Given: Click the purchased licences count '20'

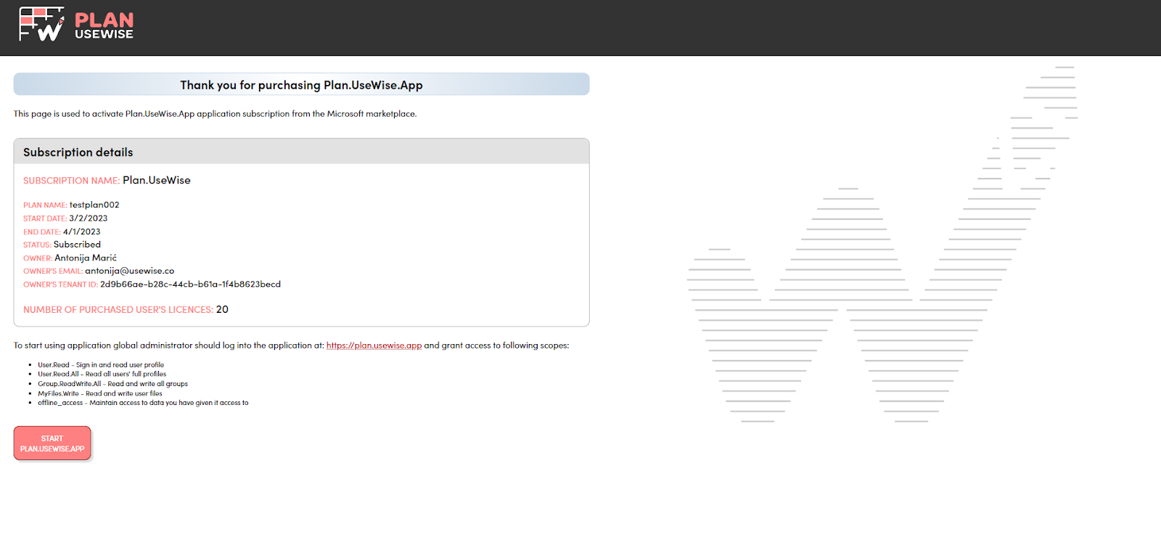Looking at the screenshot, I should pos(222,309).
